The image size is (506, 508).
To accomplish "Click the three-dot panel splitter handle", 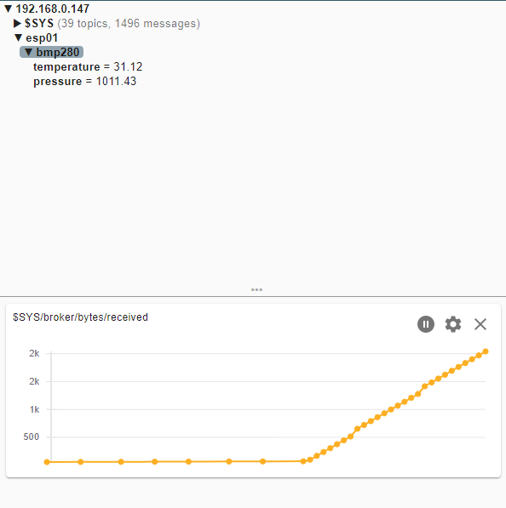I will (256, 289).
